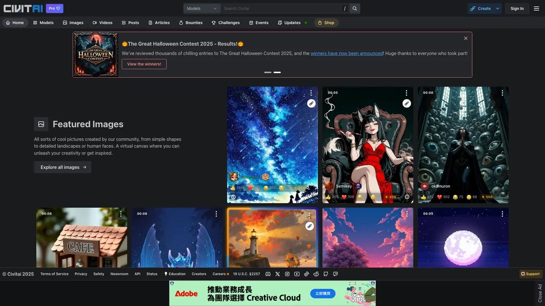Image resolution: width=545 pixels, height=306 pixels.
Task: Toggle thumbs-up reaction on the okamuron image
Action: pos(428,197)
